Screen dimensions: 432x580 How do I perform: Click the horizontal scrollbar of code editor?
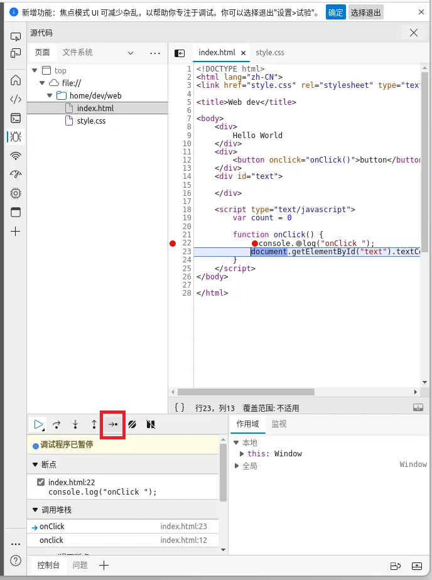click(246, 392)
